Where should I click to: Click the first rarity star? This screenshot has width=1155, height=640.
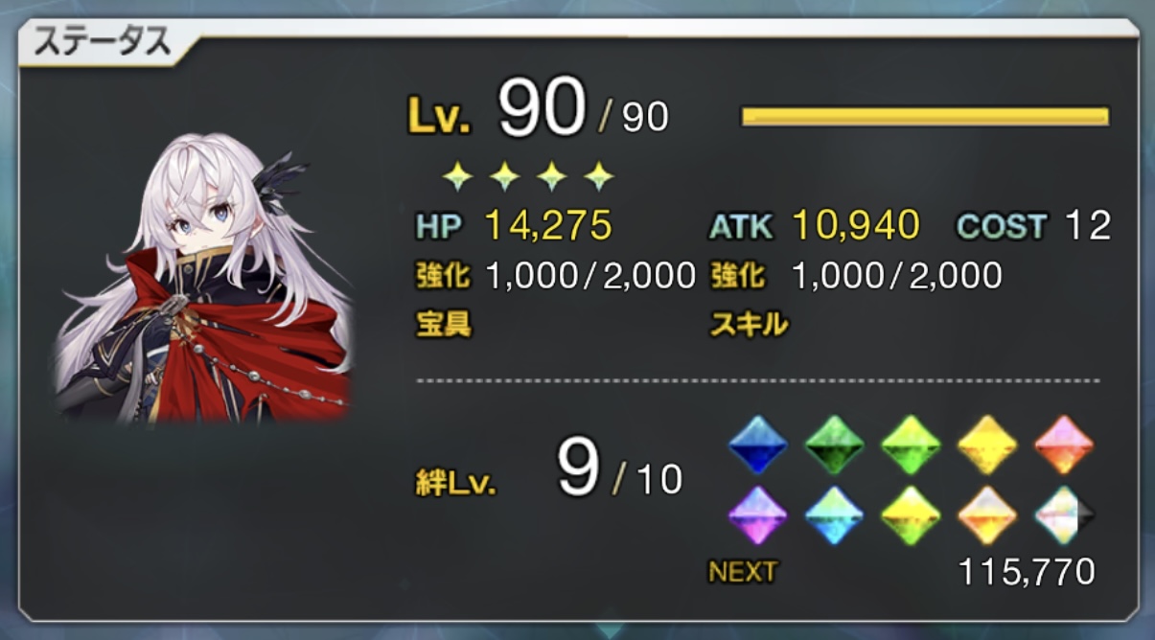pyautogui.click(x=457, y=175)
